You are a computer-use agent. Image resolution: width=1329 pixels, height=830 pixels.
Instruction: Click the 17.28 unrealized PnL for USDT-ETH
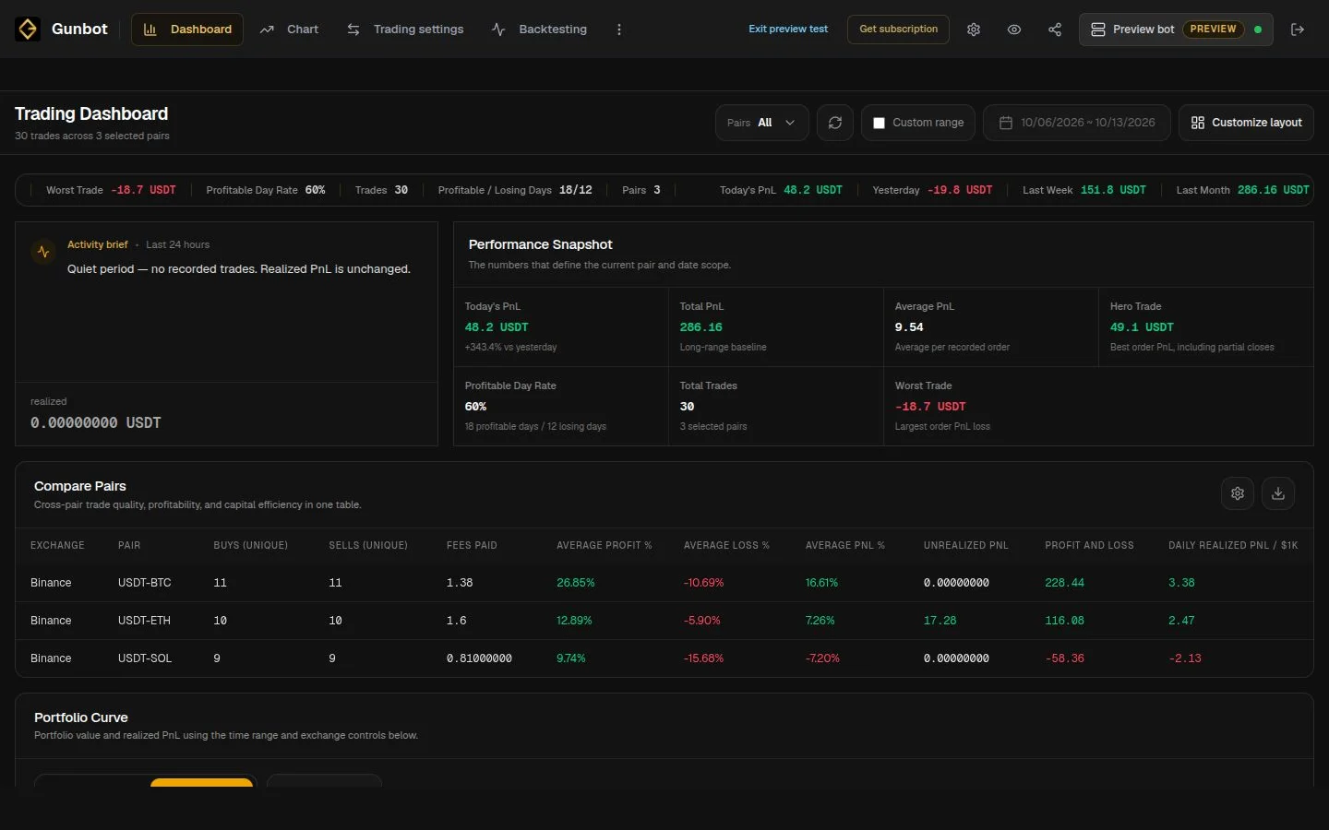click(x=940, y=621)
